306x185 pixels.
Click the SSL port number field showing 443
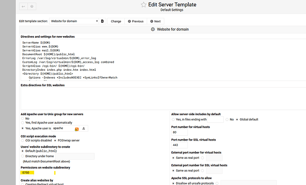tap(180, 145)
